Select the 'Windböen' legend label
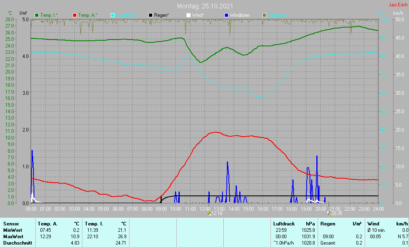Viewport: 409px width, 247px height. coord(240,15)
